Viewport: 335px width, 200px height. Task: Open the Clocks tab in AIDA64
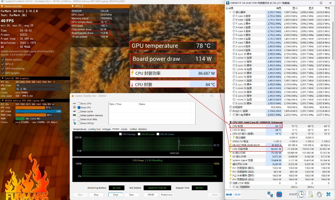(x=124, y=129)
